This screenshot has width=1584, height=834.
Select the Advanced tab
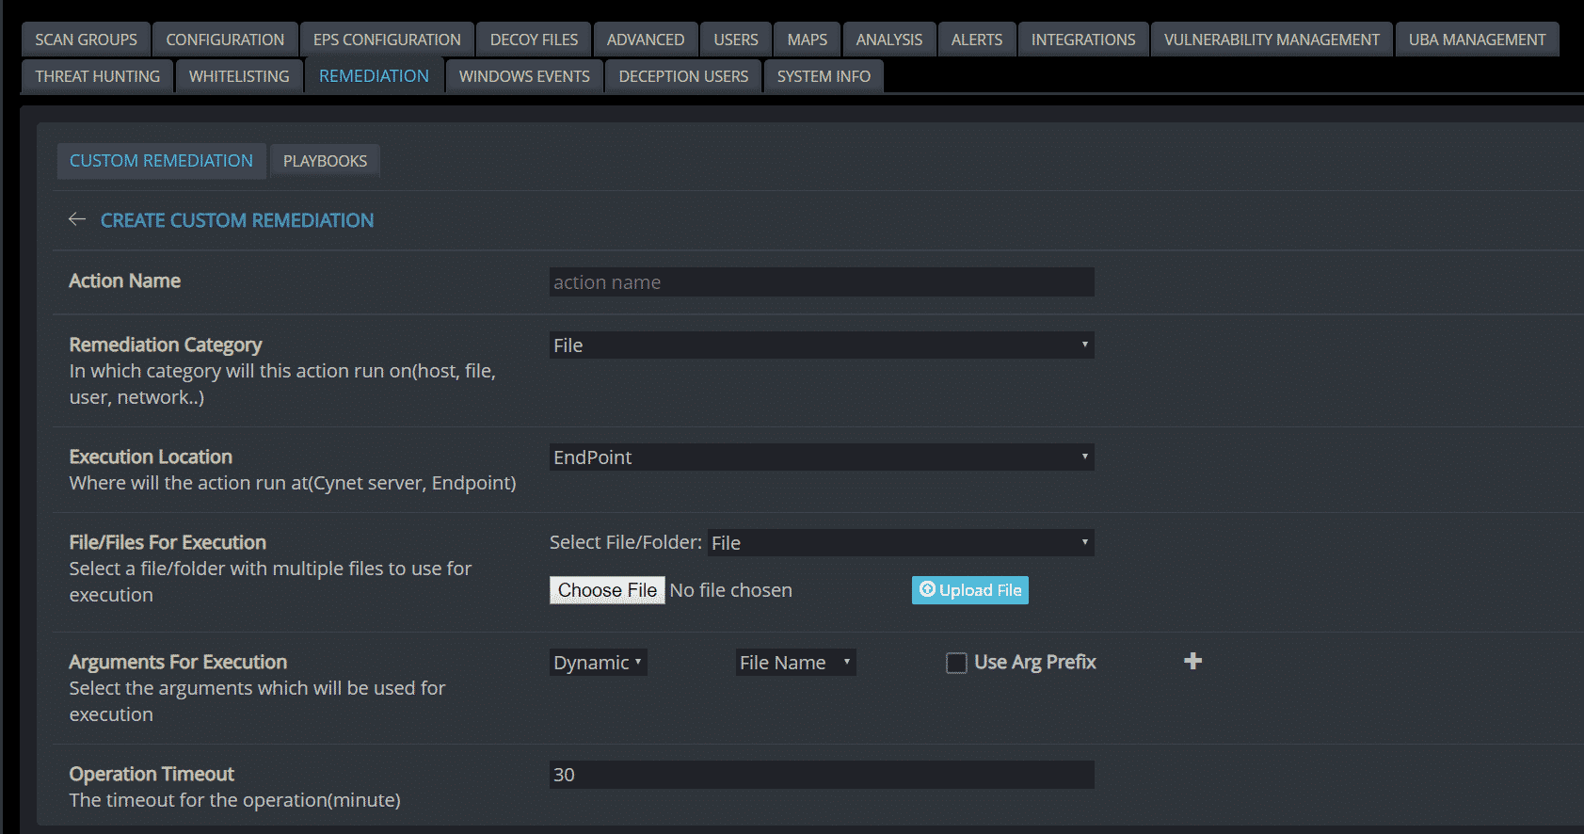coord(646,40)
